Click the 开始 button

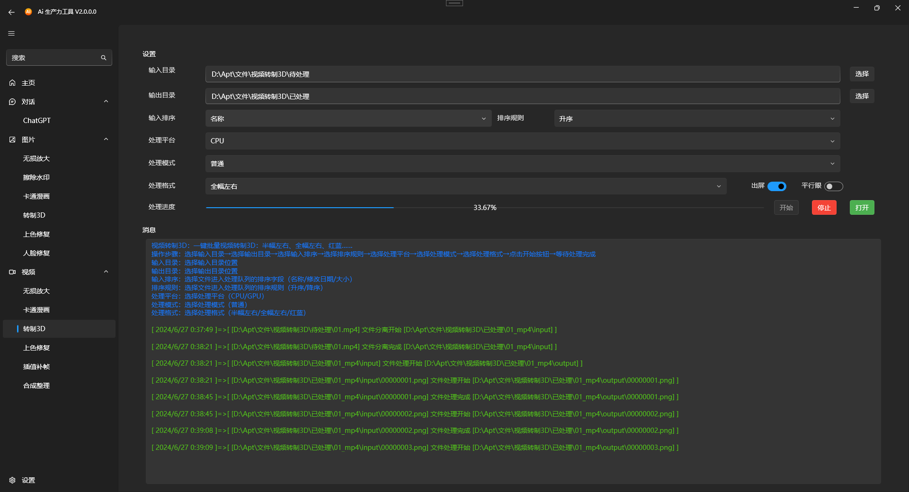tap(786, 208)
